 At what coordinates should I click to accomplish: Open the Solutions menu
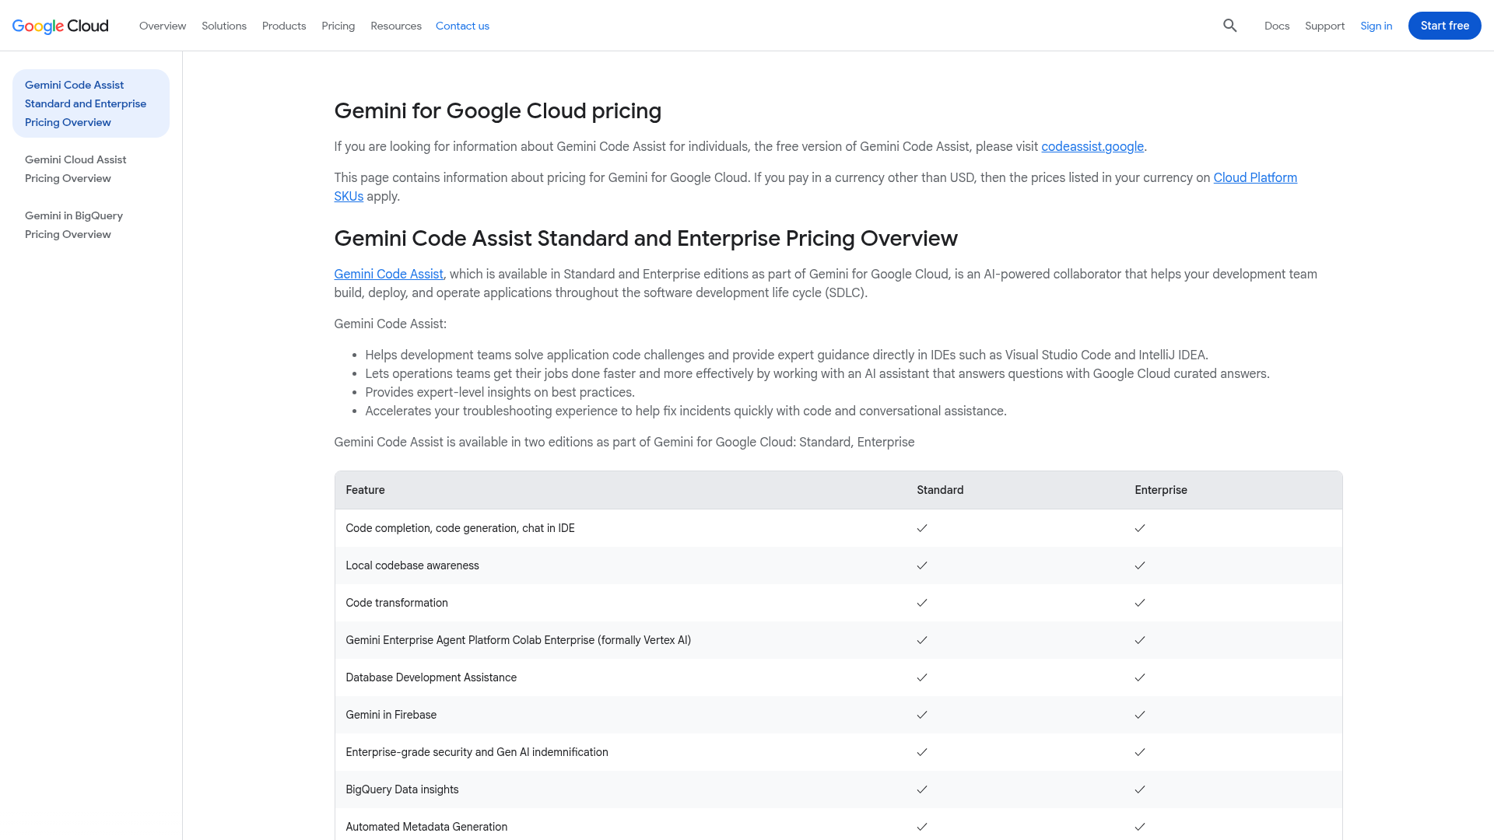coord(224,26)
